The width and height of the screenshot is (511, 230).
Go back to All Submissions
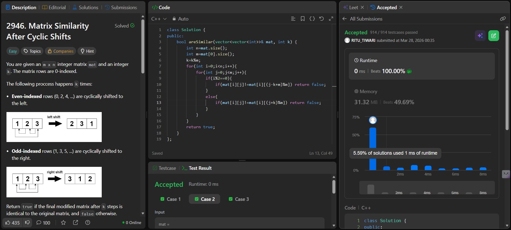(362, 19)
